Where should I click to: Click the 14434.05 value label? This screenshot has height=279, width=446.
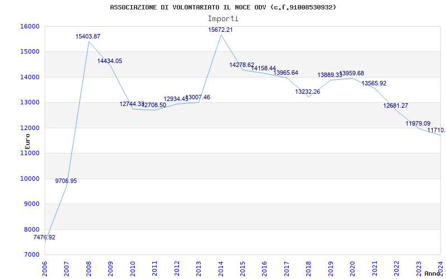(x=110, y=61)
